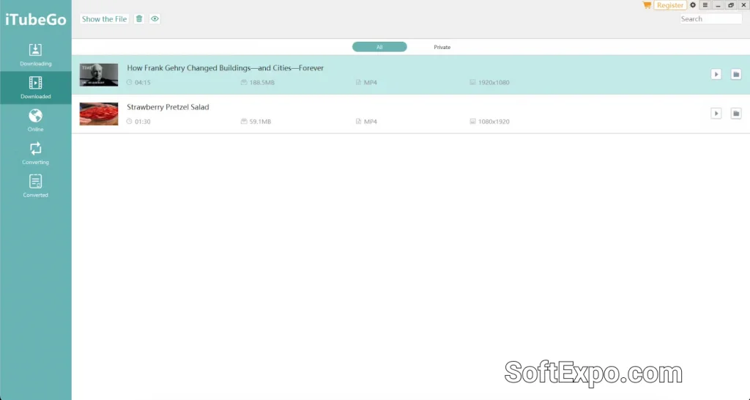The height and width of the screenshot is (400, 750).
Task: Toggle the eye private mode icon
Action: (155, 18)
